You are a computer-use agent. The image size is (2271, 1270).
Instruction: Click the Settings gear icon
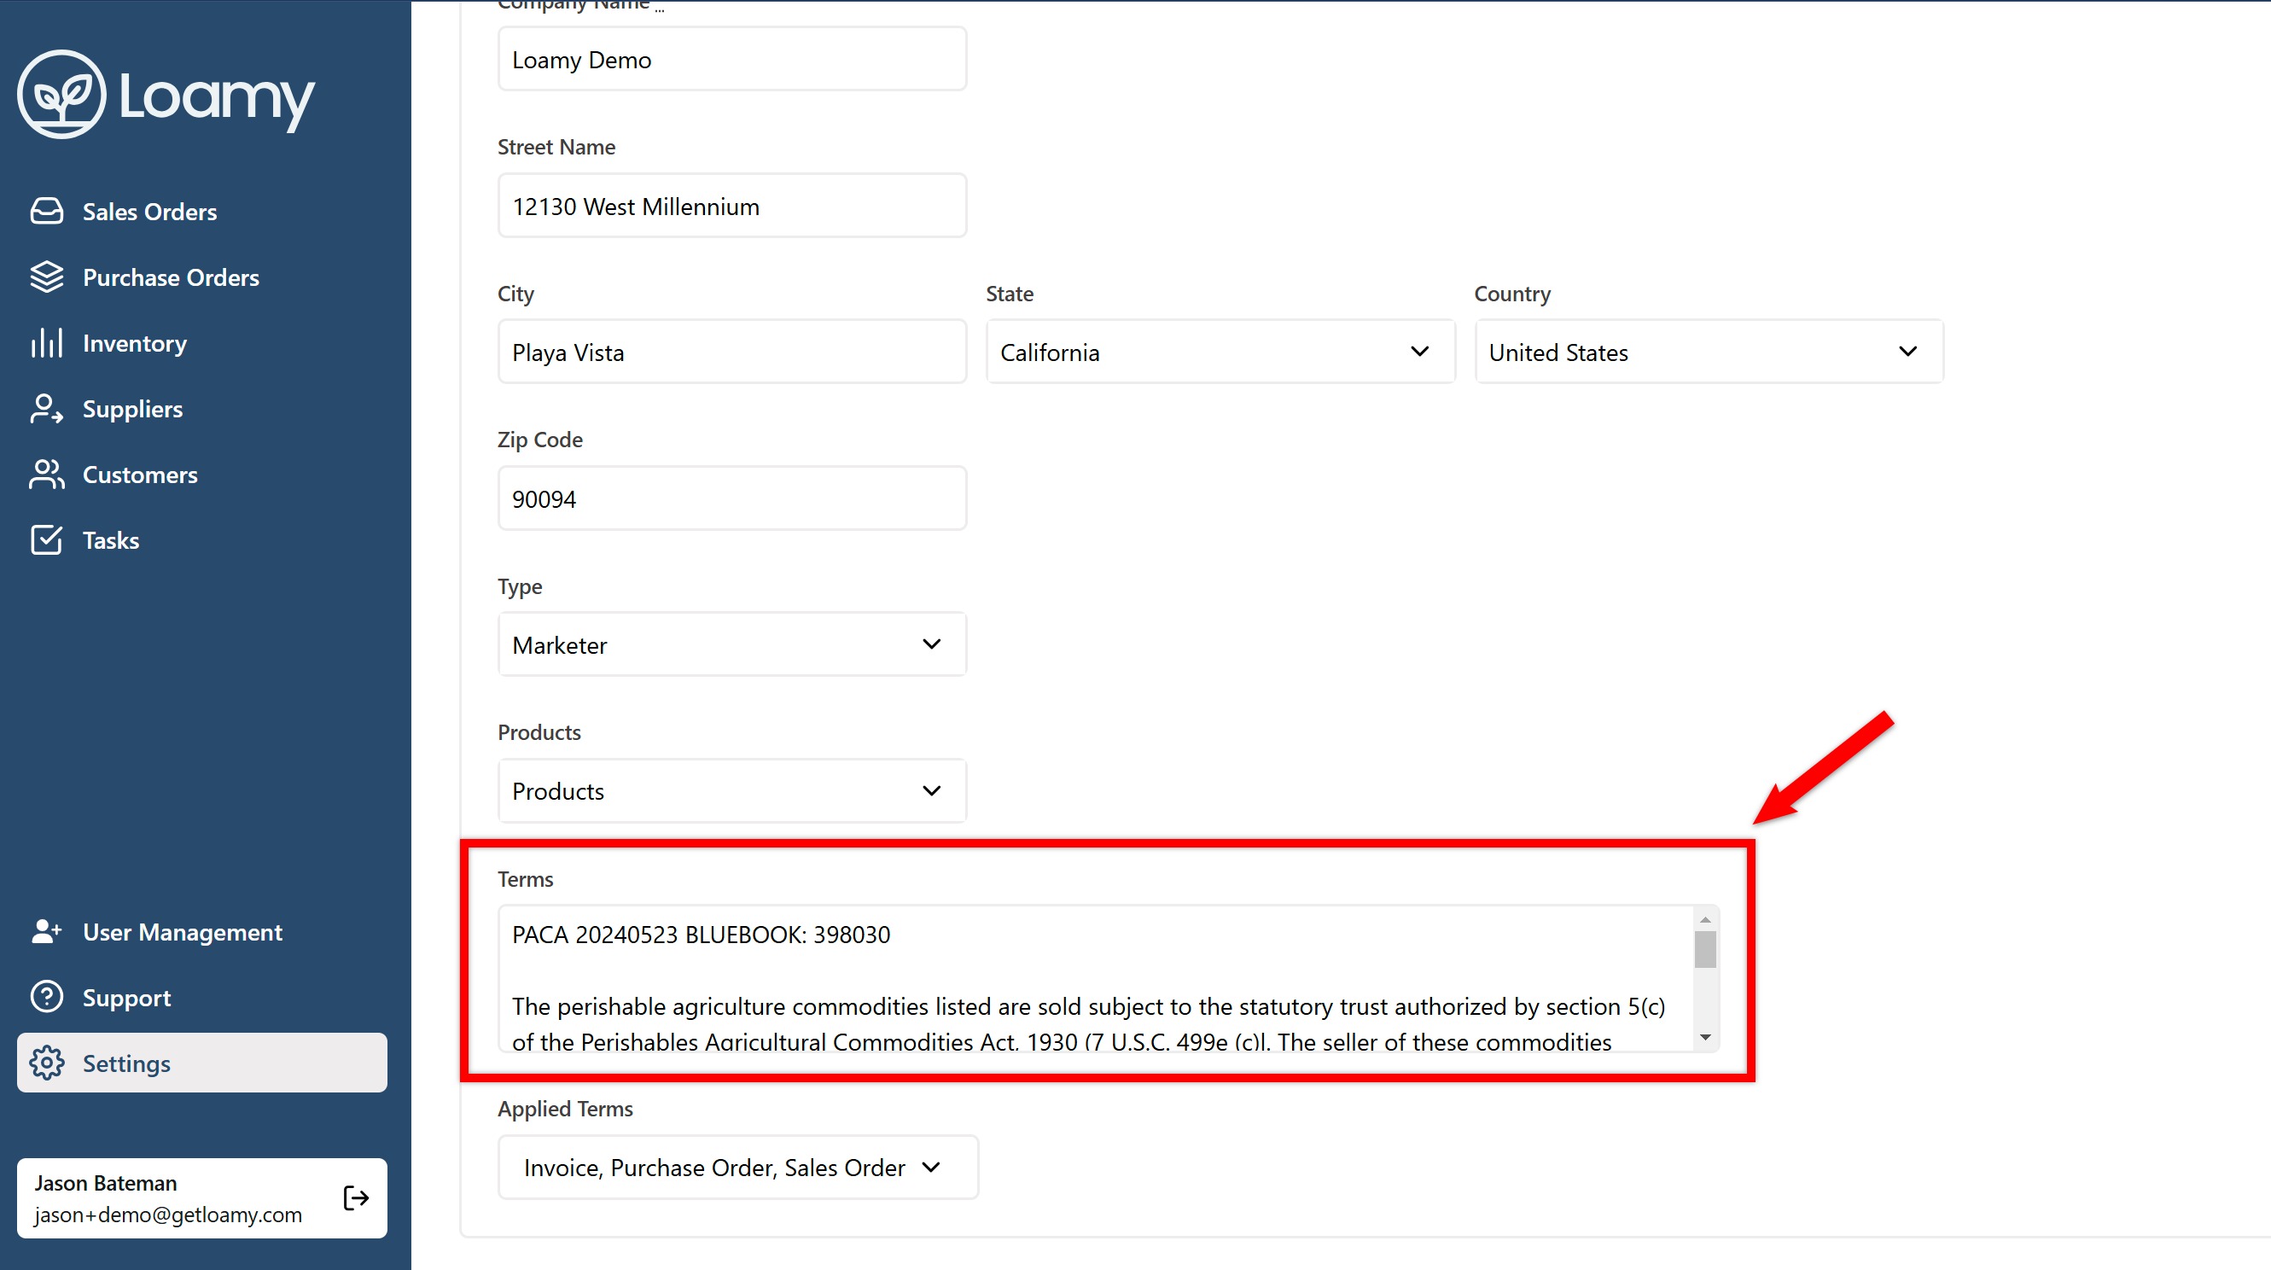coord(47,1063)
